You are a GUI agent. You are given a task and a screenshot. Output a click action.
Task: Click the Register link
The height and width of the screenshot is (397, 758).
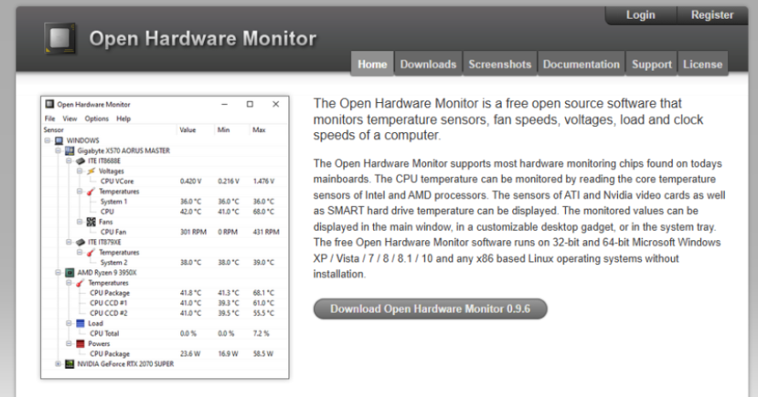pyautogui.click(x=712, y=15)
